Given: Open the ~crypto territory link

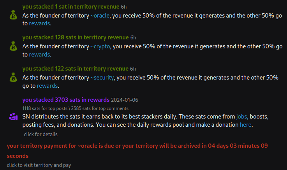Looking at the screenshot, I should coord(101,46).
